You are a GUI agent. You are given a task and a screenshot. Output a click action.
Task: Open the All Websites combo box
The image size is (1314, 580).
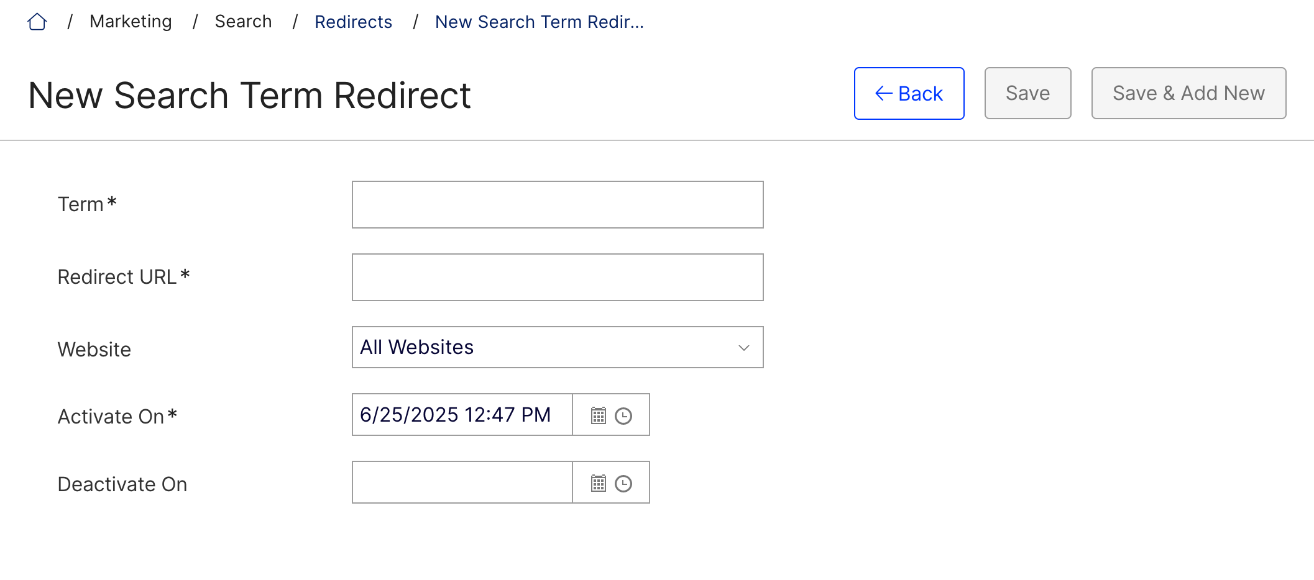547,348
